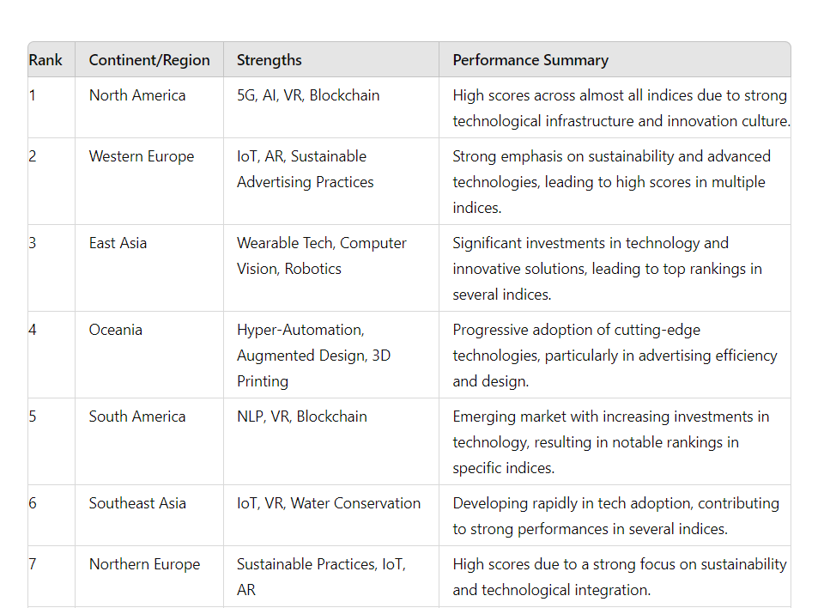Viewport: 830px width, 608px height.
Task: Click the Northern Europe cell
Action: click(149, 577)
